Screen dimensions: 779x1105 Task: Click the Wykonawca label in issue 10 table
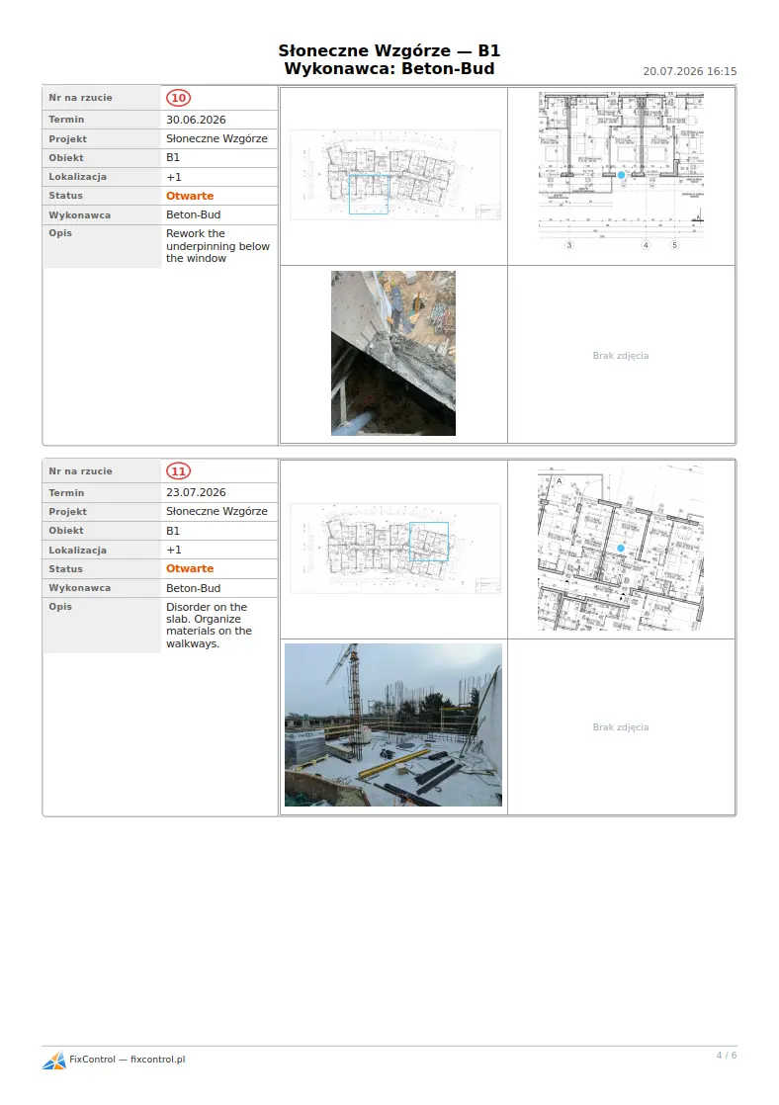(80, 214)
